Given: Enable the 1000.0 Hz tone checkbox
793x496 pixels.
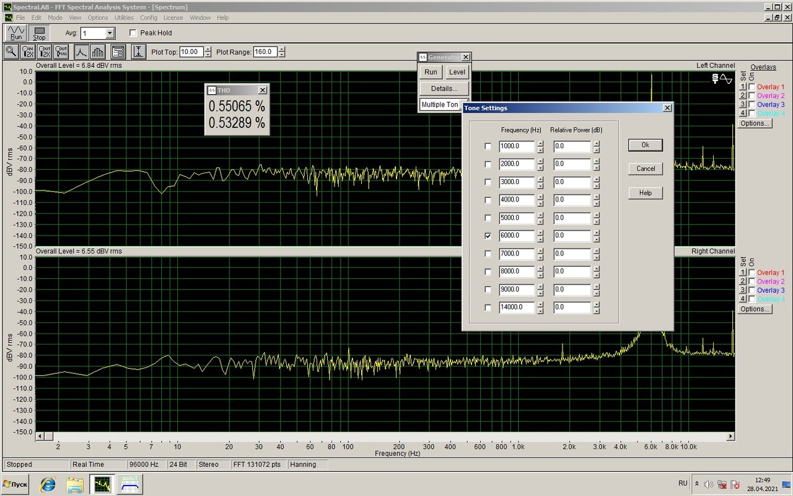Looking at the screenshot, I should 488,147.
